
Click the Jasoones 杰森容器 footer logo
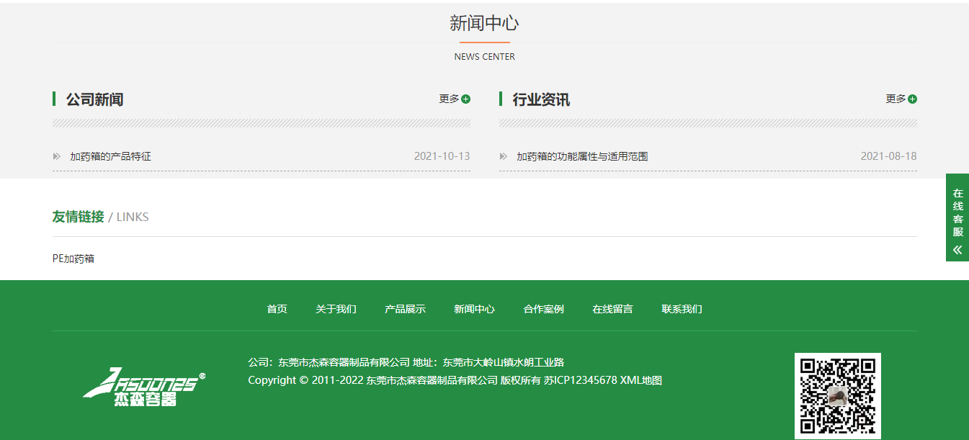point(144,387)
